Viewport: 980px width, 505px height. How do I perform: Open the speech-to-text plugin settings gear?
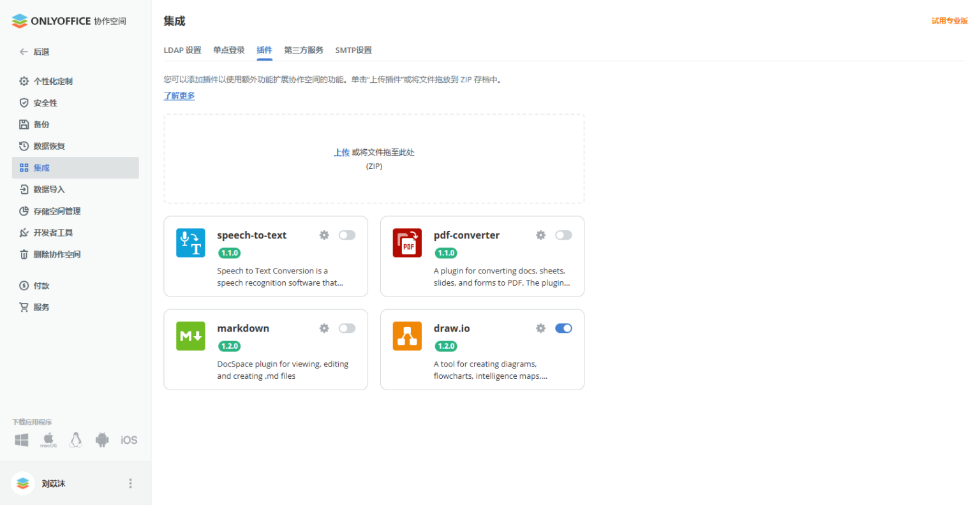point(324,235)
